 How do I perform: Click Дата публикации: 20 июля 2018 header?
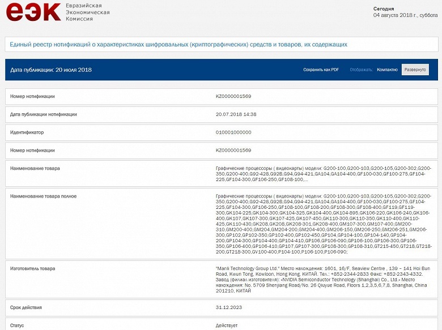[x=51, y=70]
